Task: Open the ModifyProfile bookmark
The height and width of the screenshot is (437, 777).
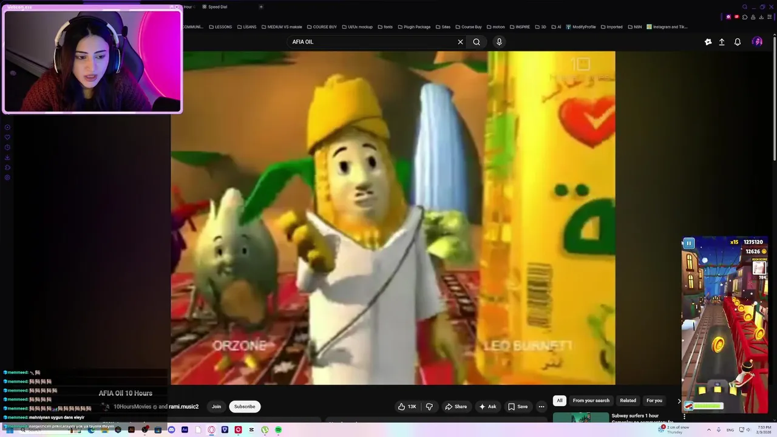Action: pos(581,27)
